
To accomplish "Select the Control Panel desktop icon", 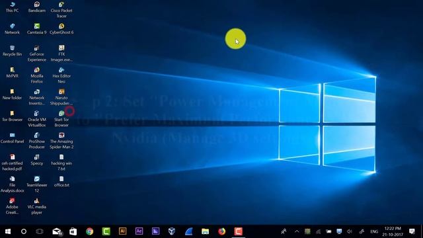I will 12,138.
